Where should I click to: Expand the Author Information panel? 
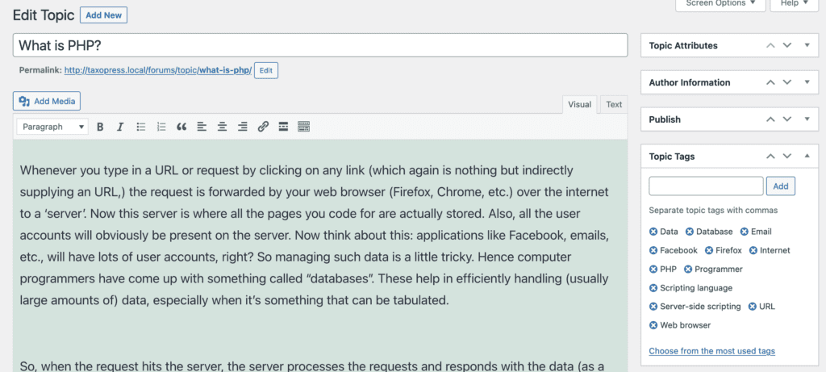pyautogui.click(x=807, y=82)
